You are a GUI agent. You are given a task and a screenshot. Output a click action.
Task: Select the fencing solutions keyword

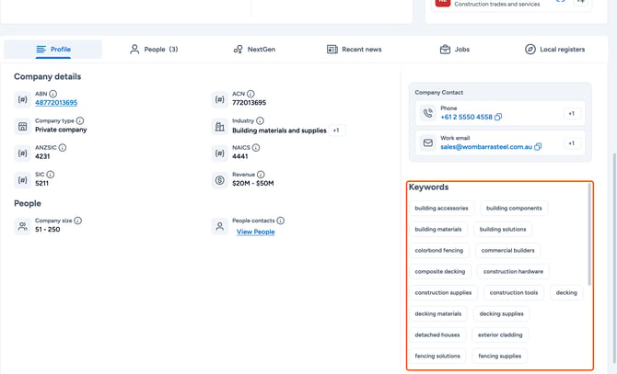point(437,357)
